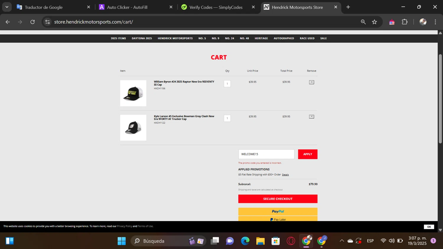443x249 pixels.
Task: Open the Extensions puzzle icon
Action: [405, 22]
